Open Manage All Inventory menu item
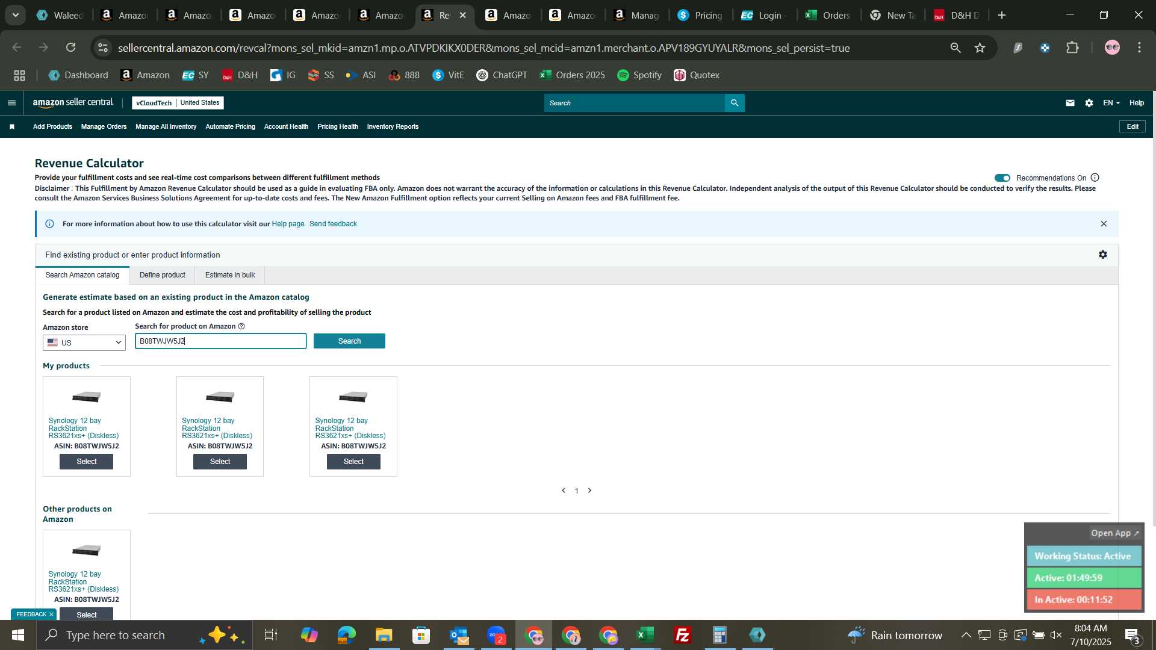 [166, 126]
